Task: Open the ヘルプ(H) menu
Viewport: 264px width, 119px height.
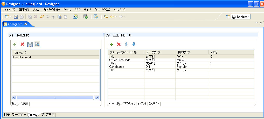Action: (x=120, y=10)
